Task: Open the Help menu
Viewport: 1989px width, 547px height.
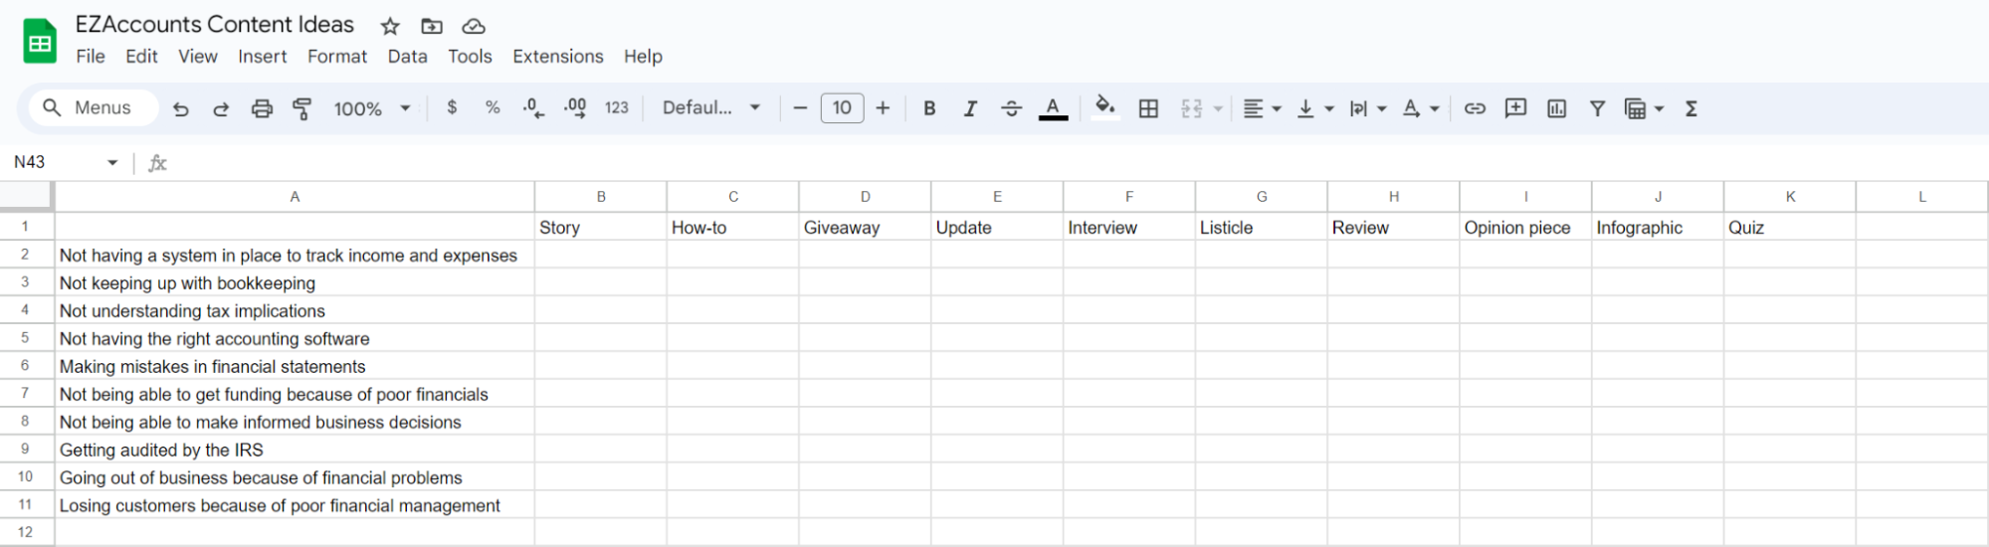Action: pyautogui.click(x=643, y=57)
